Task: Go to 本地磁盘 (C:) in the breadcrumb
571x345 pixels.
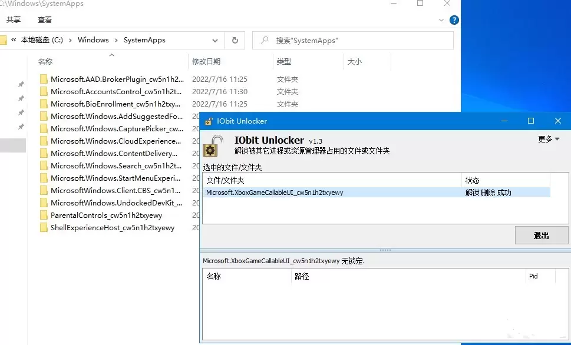Action: click(x=42, y=40)
